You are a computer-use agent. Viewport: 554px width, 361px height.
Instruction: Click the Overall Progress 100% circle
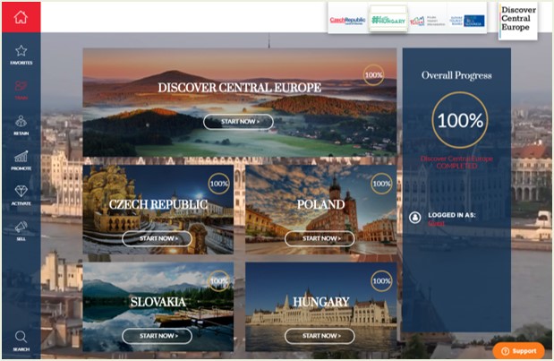(x=460, y=119)
